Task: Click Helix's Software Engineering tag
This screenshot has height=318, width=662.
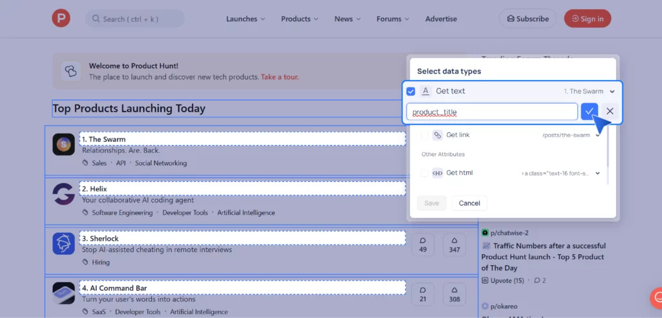Action: pos(122,213)
